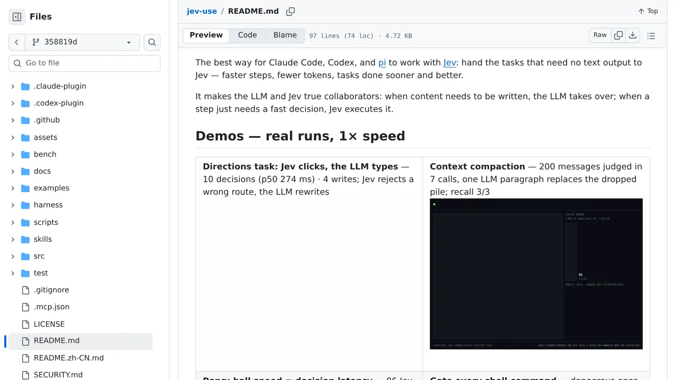
Task: Expand the .github folder chevron
Action: [x=13, y=120]
